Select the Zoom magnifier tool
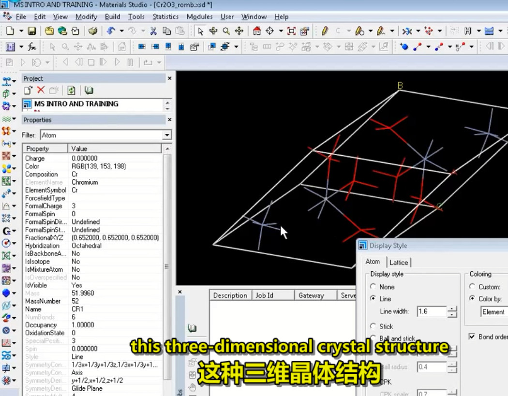 point(226,31)
